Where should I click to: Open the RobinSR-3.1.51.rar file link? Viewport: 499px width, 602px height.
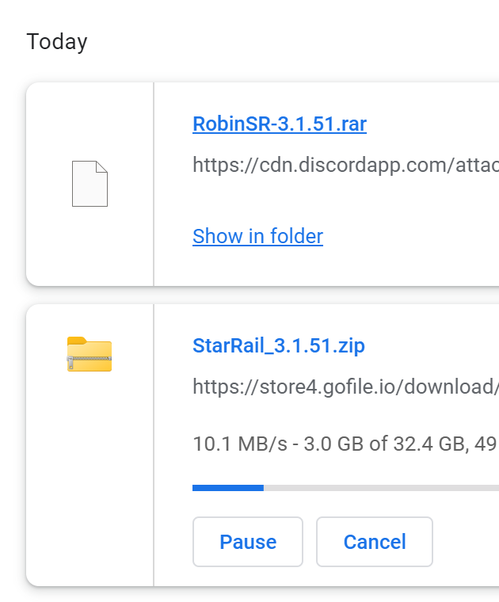(x=280, y=124)
